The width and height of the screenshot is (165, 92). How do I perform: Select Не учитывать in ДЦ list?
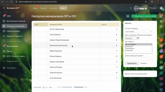pos(138,44)
